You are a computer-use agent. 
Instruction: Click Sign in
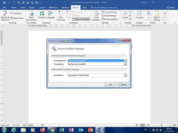pyautogui.click(x=144, y=2)
